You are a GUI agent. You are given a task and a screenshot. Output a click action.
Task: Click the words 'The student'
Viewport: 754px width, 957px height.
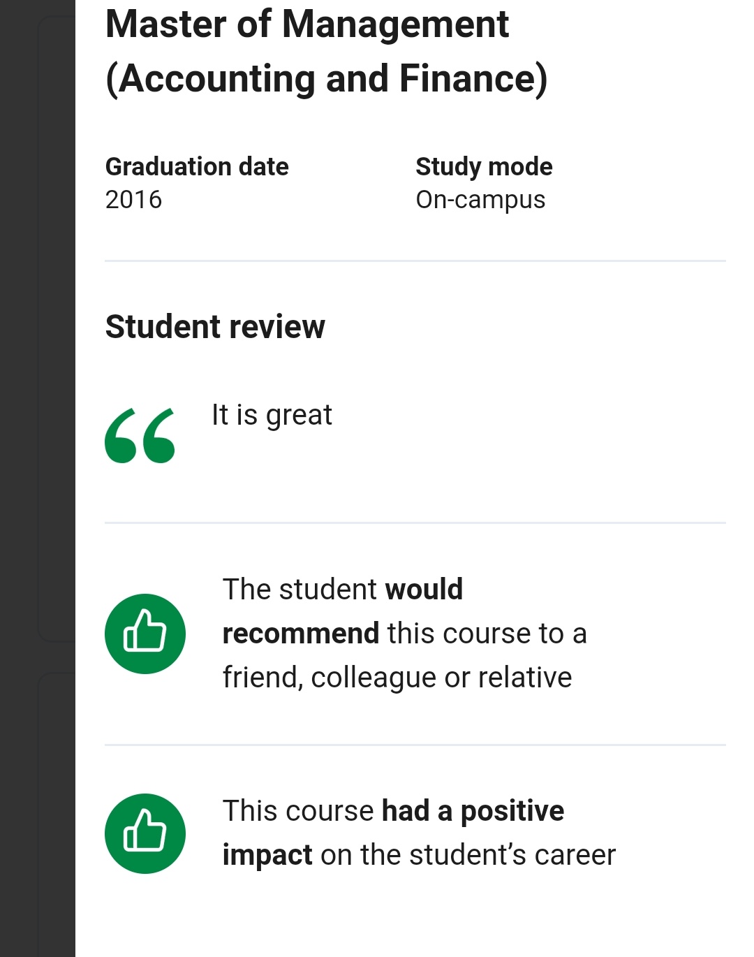click(300, 590)
